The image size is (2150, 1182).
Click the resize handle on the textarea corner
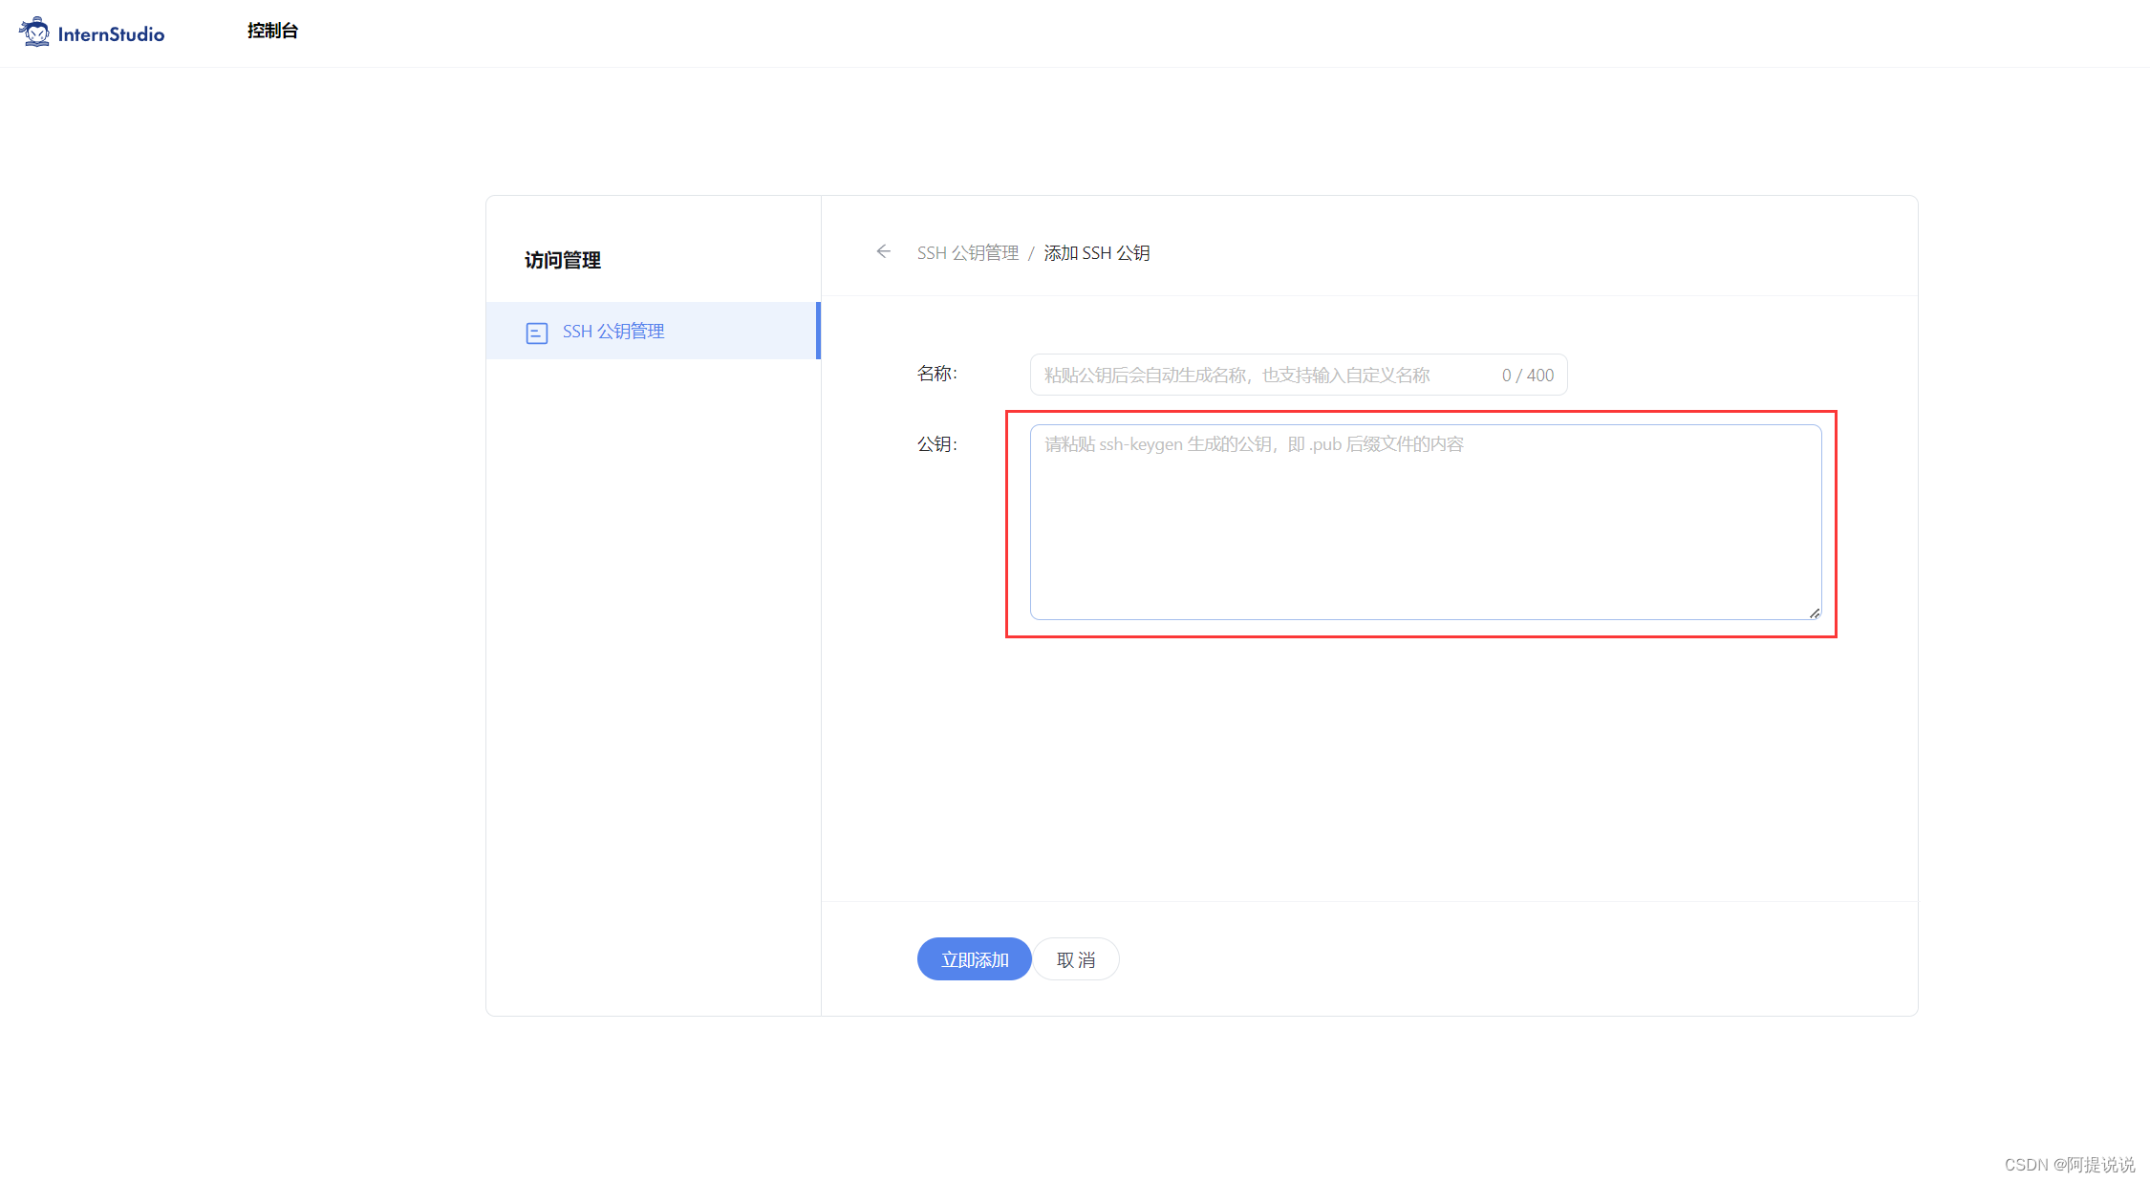click(x=1814, y=612)
